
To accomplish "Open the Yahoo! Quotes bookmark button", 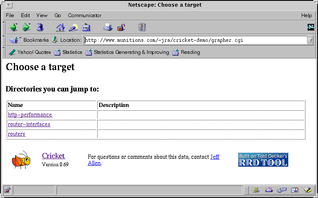I will click(30, 52).
